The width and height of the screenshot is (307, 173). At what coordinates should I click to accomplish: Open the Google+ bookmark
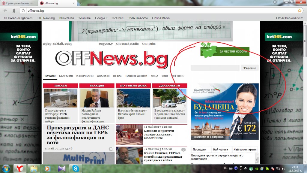pos(101,18)
